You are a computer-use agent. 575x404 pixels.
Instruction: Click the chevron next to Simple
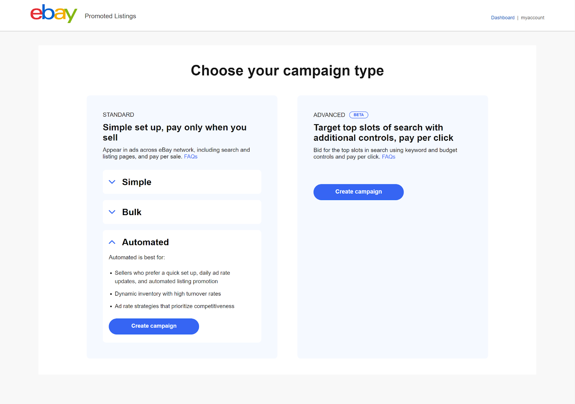coord(112,182)
